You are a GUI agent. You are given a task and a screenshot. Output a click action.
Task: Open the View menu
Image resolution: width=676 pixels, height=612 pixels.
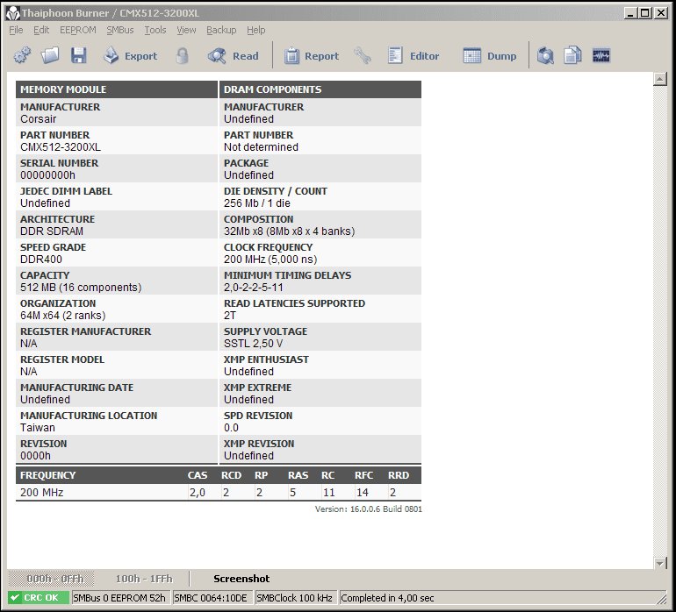pyautogui.click(x=186, y=30)
